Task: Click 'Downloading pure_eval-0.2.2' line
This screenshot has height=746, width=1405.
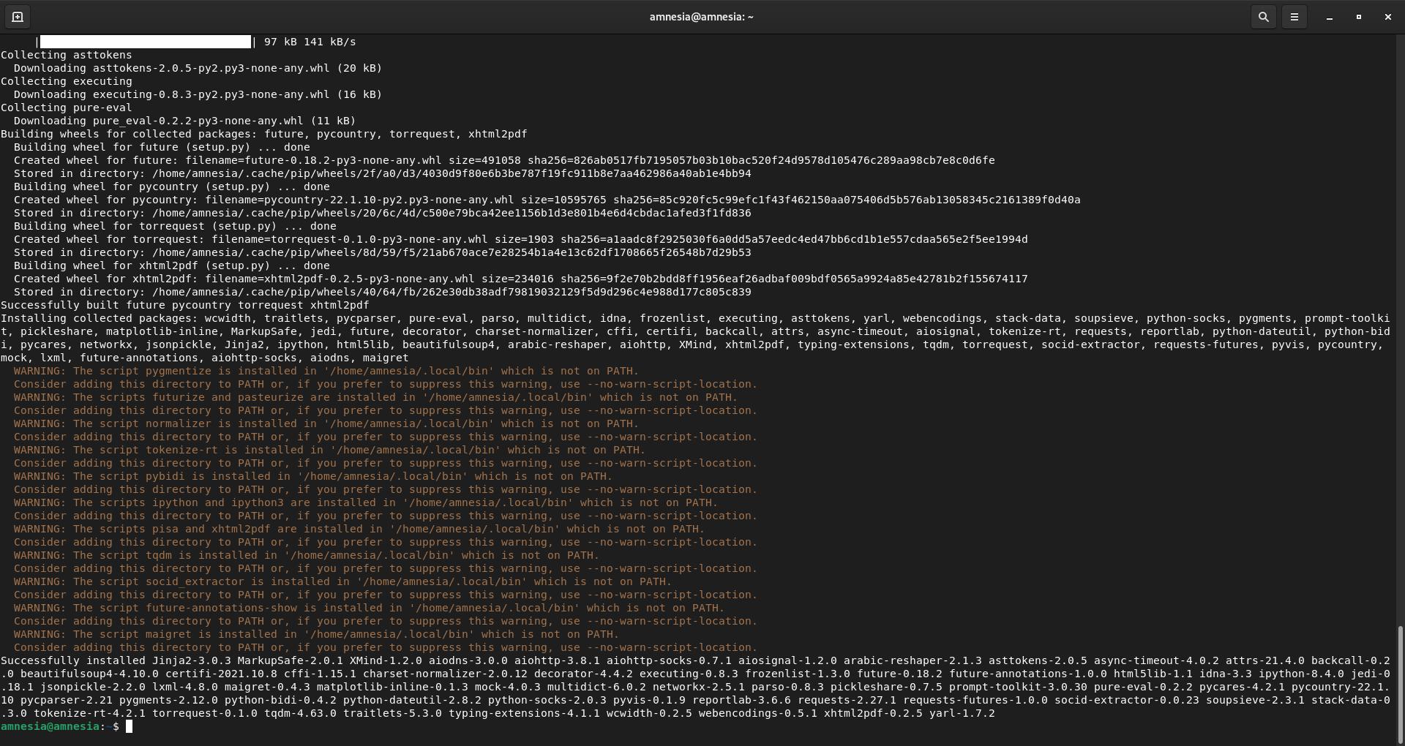Action: point(184,121)
